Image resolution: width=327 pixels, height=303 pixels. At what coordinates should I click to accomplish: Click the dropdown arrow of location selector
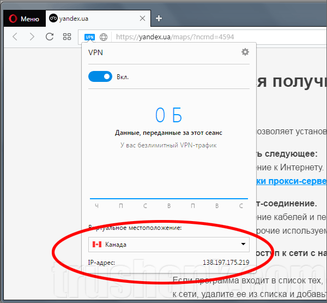tap(243, 244)
